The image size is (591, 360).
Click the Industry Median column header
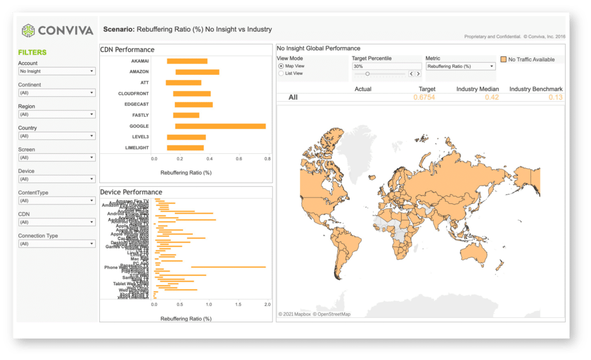point(477,89)
